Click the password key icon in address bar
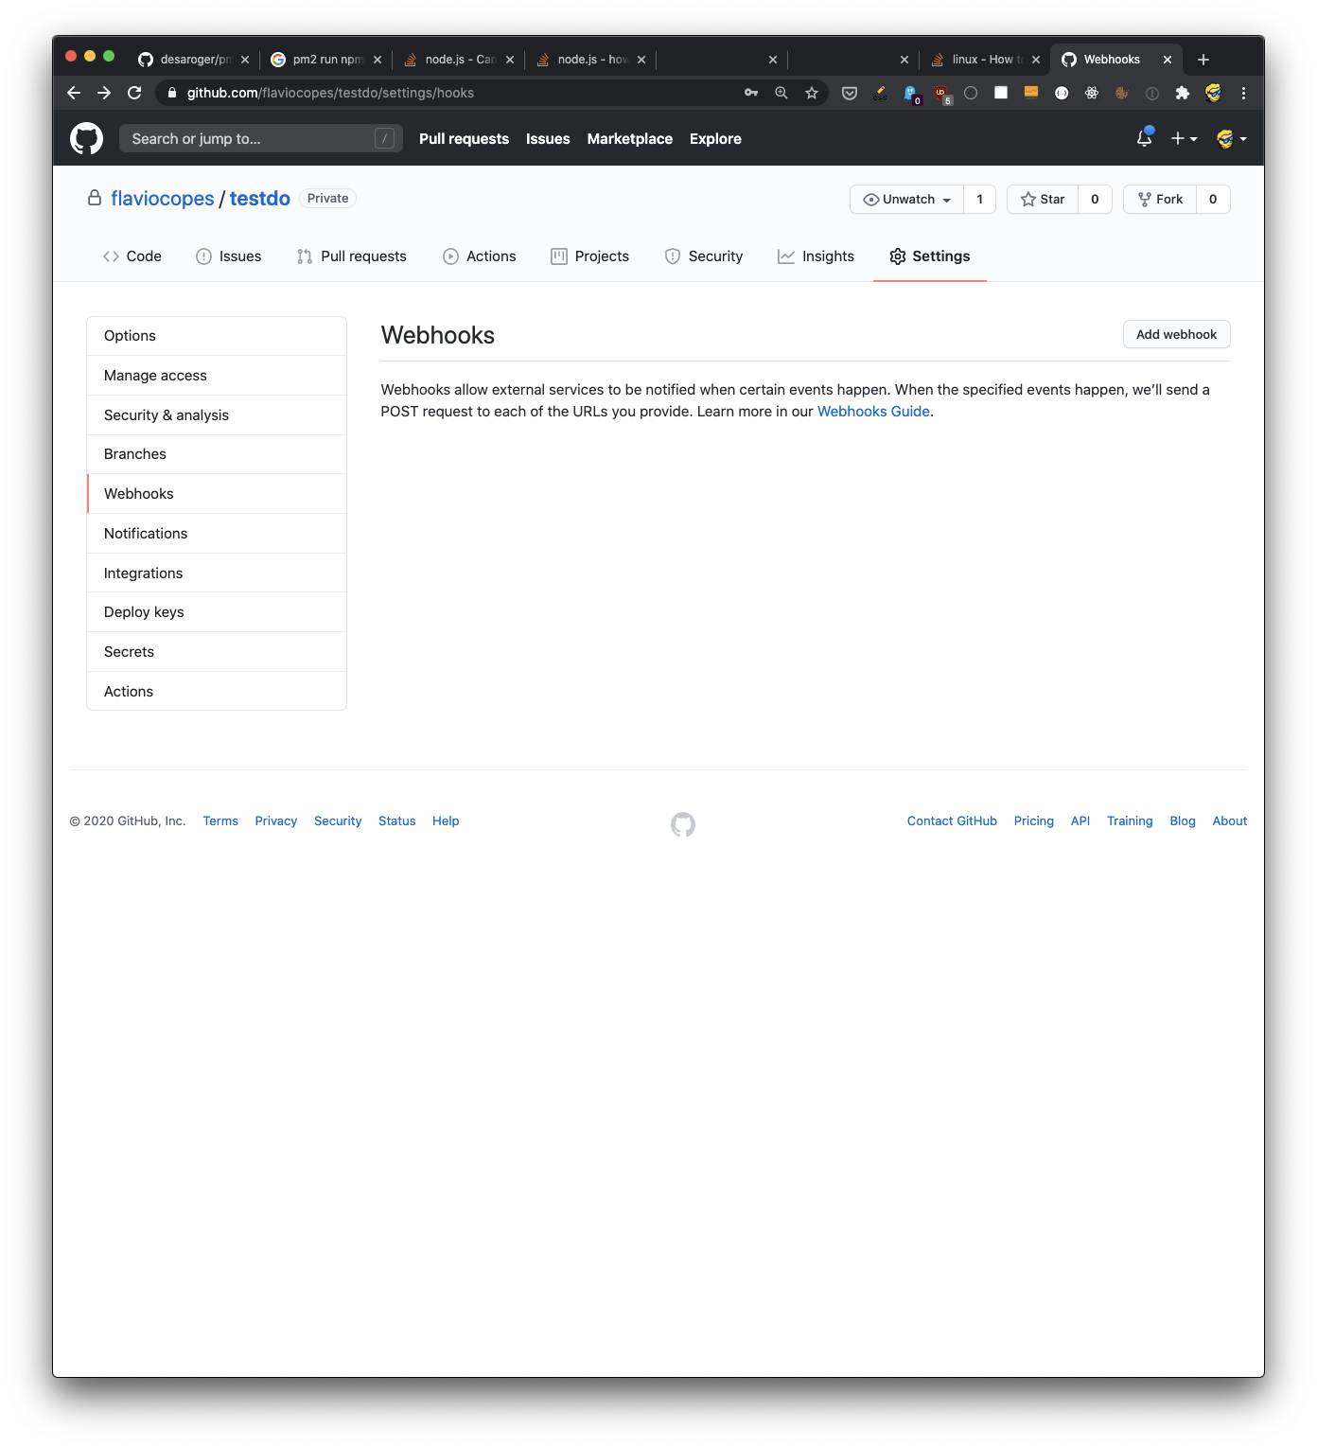Image resolution: width=1317 pixels, height=1447 pixels. 751,93
